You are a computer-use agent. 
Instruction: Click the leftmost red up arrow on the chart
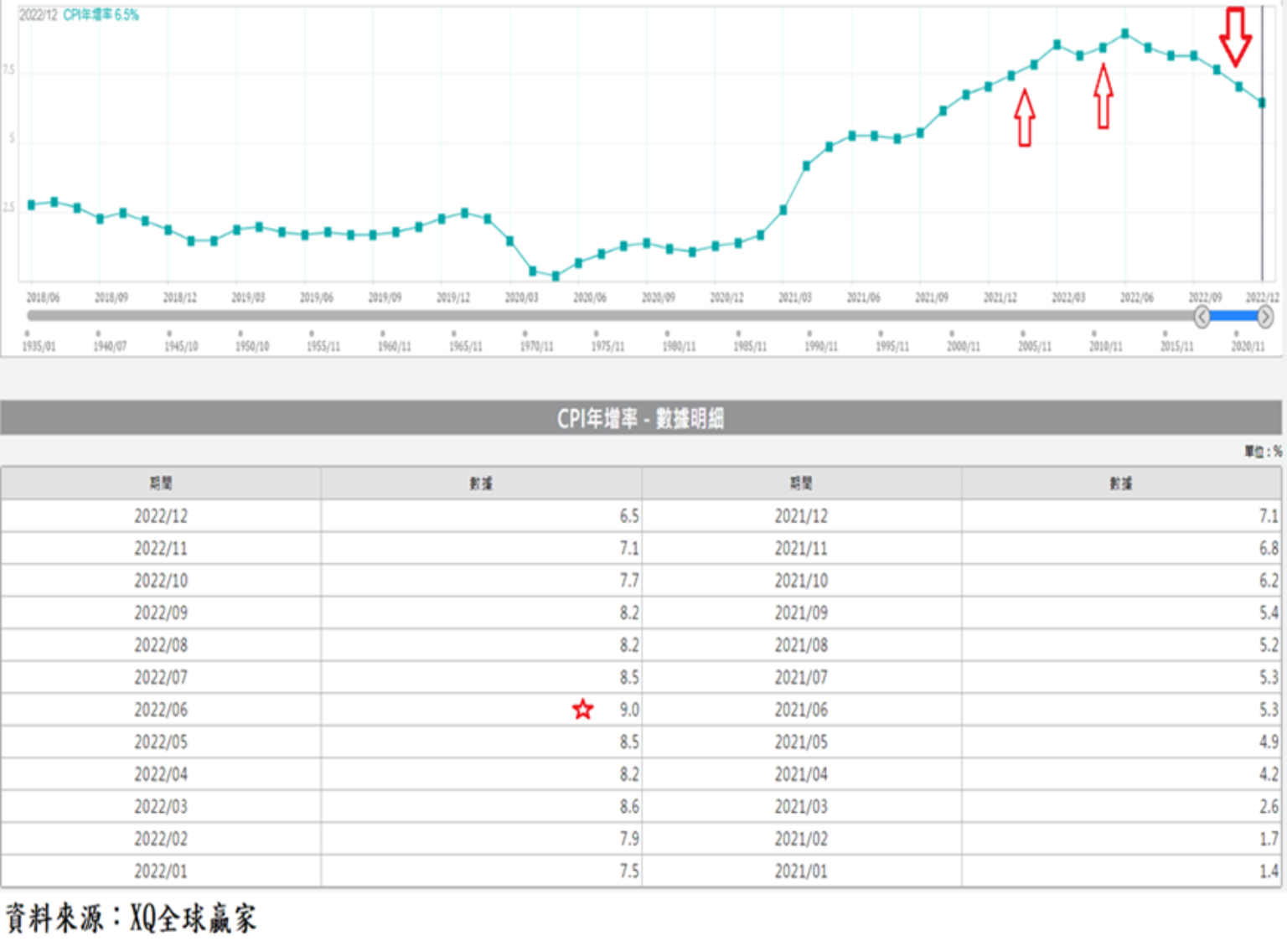(1024, 117)
